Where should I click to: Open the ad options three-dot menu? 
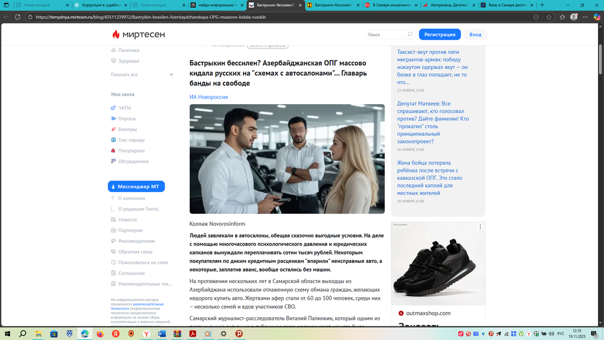(x=480, y=227)
